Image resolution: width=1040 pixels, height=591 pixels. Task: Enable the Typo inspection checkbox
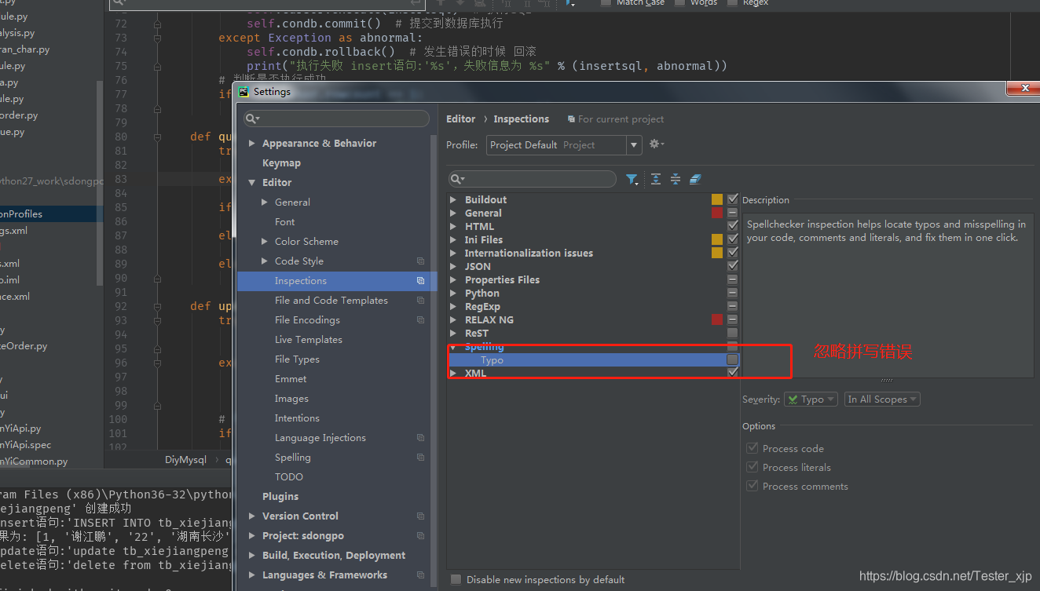(733, 359)
